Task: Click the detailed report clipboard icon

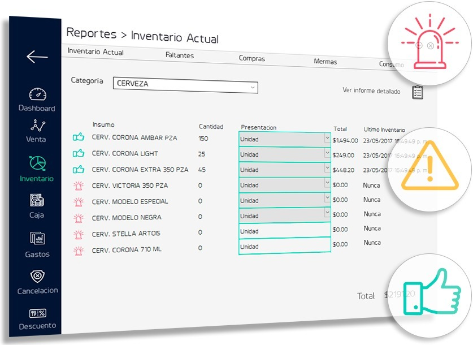Action: point(418,92)
